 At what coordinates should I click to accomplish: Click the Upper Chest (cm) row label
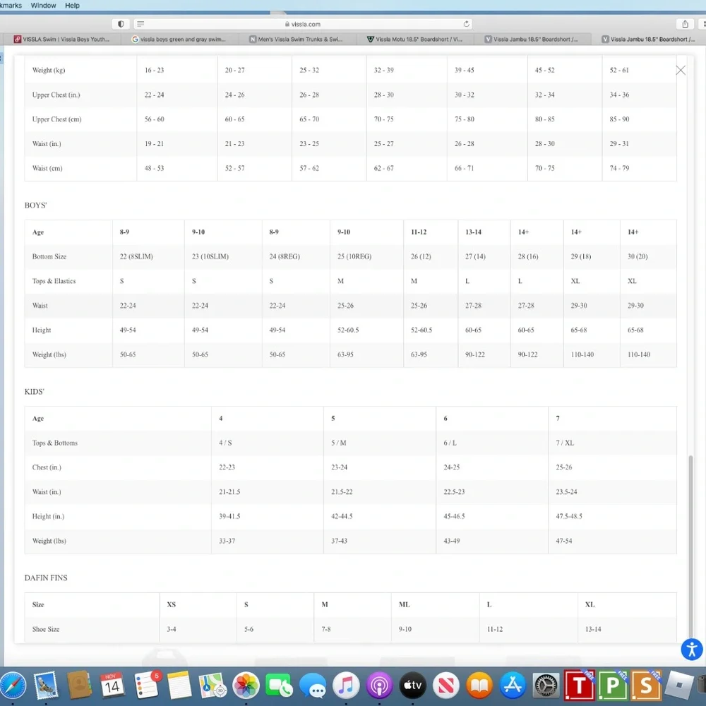(56, 119)
